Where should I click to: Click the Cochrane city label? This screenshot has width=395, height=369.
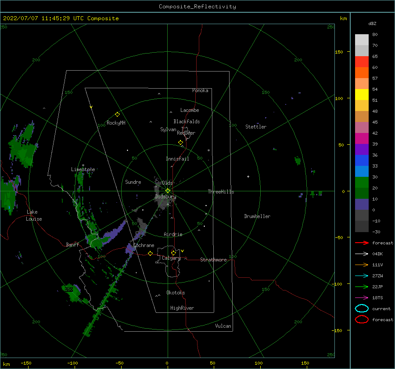[x=144, y=245]
